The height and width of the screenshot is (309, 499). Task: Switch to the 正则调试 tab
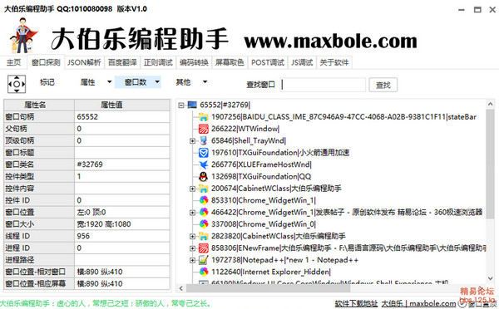158,62
